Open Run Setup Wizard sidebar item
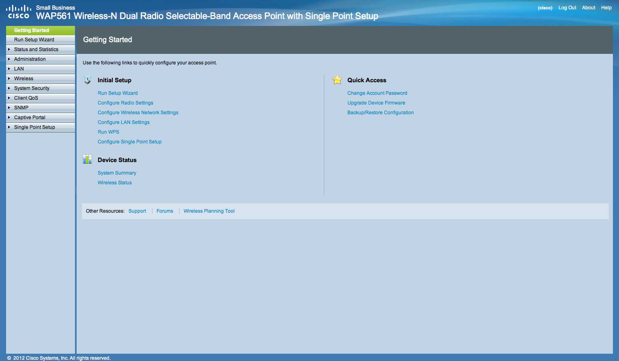The image size is (619, 361). (41, 40)
